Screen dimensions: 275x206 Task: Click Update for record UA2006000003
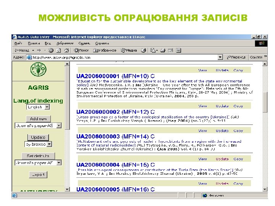pos(222,131)
